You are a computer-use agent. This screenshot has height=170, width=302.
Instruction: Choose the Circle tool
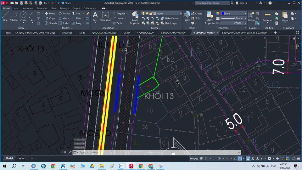pos(23,16)
